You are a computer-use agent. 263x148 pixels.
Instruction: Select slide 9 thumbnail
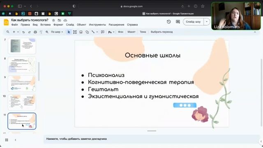[x=22, y=83]
